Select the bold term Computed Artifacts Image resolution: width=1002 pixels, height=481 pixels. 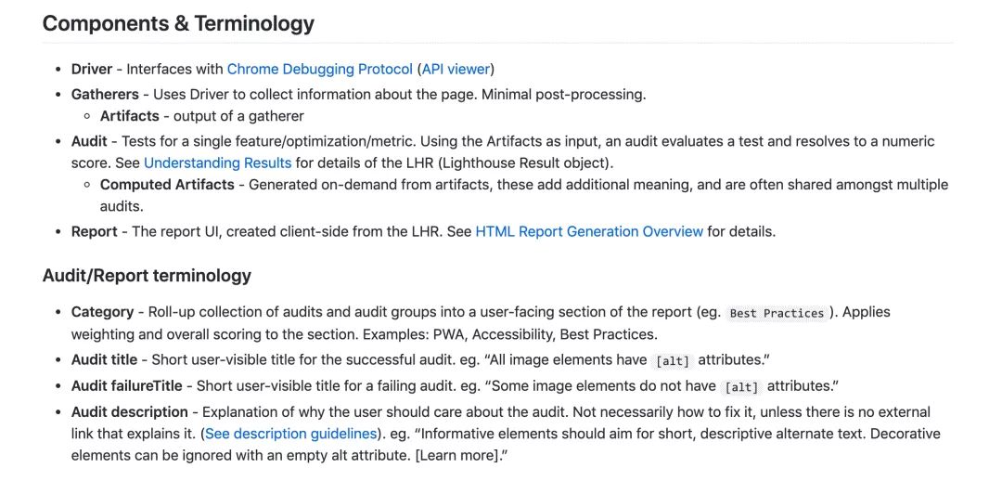167,185
